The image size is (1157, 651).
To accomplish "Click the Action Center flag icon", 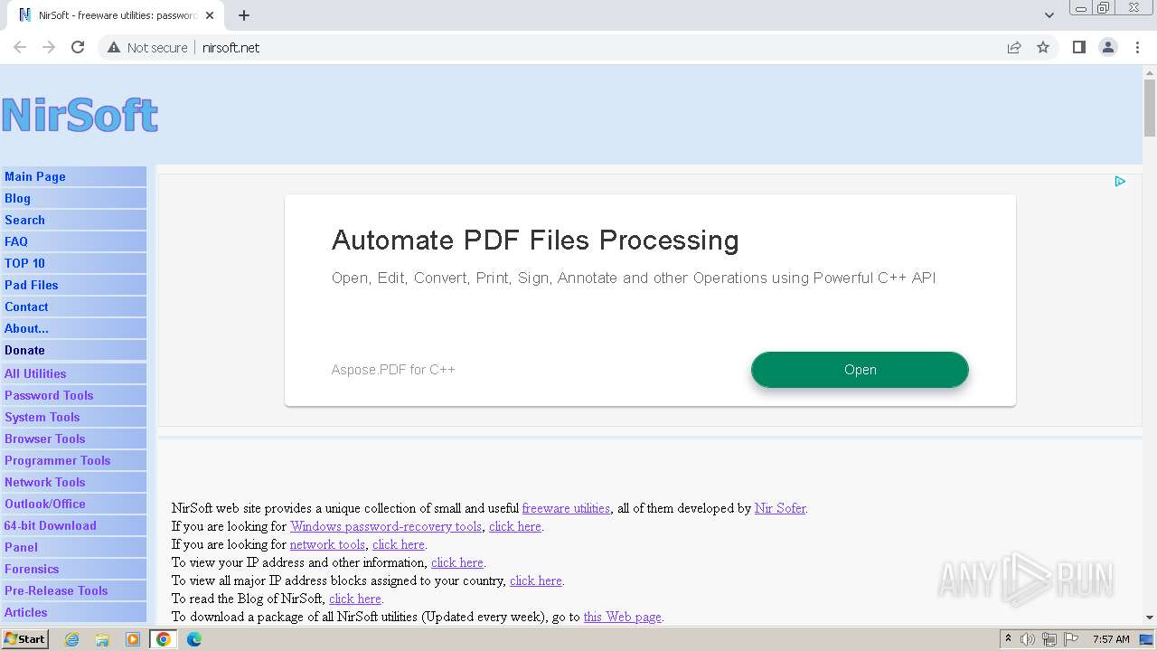I will (1070, 639).
